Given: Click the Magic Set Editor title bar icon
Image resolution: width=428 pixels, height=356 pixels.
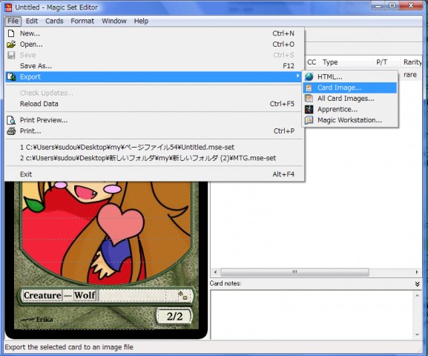Looking at the screenshot, I should [9, 7].
